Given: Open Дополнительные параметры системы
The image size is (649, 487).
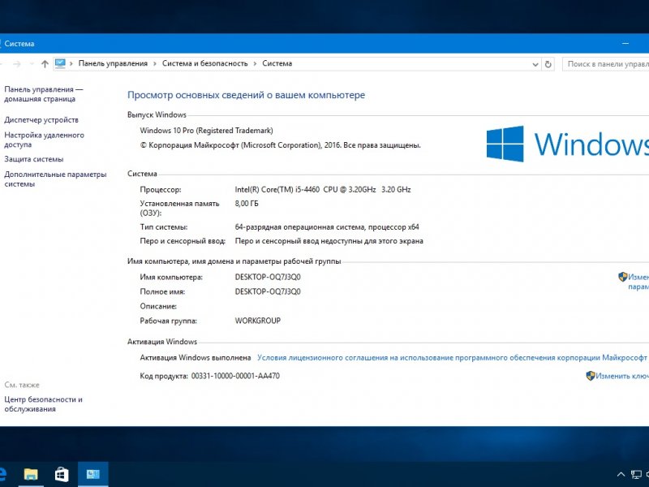Looking at the screenshot, I should (55, 179).
